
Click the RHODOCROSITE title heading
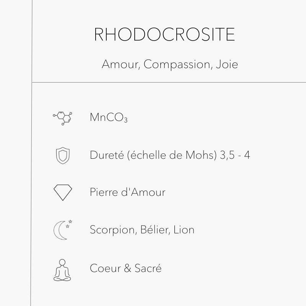pos(164,35)
